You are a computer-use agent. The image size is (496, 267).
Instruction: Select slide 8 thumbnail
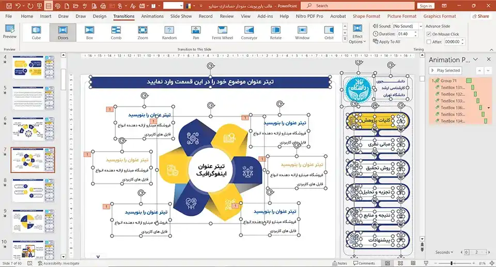(x=33, y=190)
